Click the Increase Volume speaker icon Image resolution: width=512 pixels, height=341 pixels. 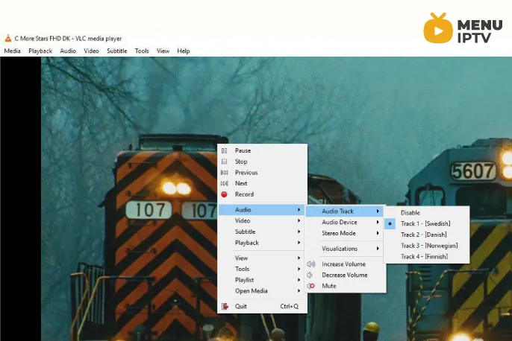coord(310,264)
